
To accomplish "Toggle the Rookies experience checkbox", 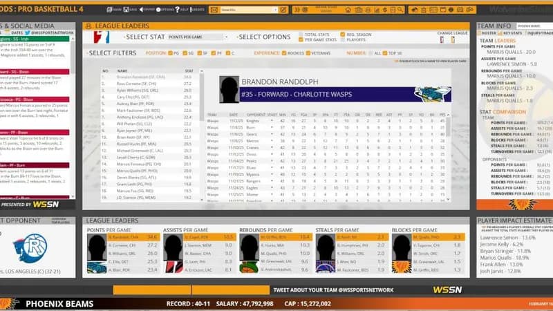I will pyautogui.click(x=284, y=53).
